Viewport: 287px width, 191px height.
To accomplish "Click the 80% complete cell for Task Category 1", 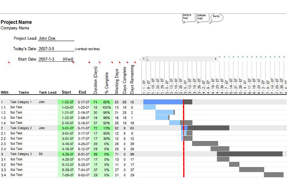I will pyautogui.click(x=106, y=102).
